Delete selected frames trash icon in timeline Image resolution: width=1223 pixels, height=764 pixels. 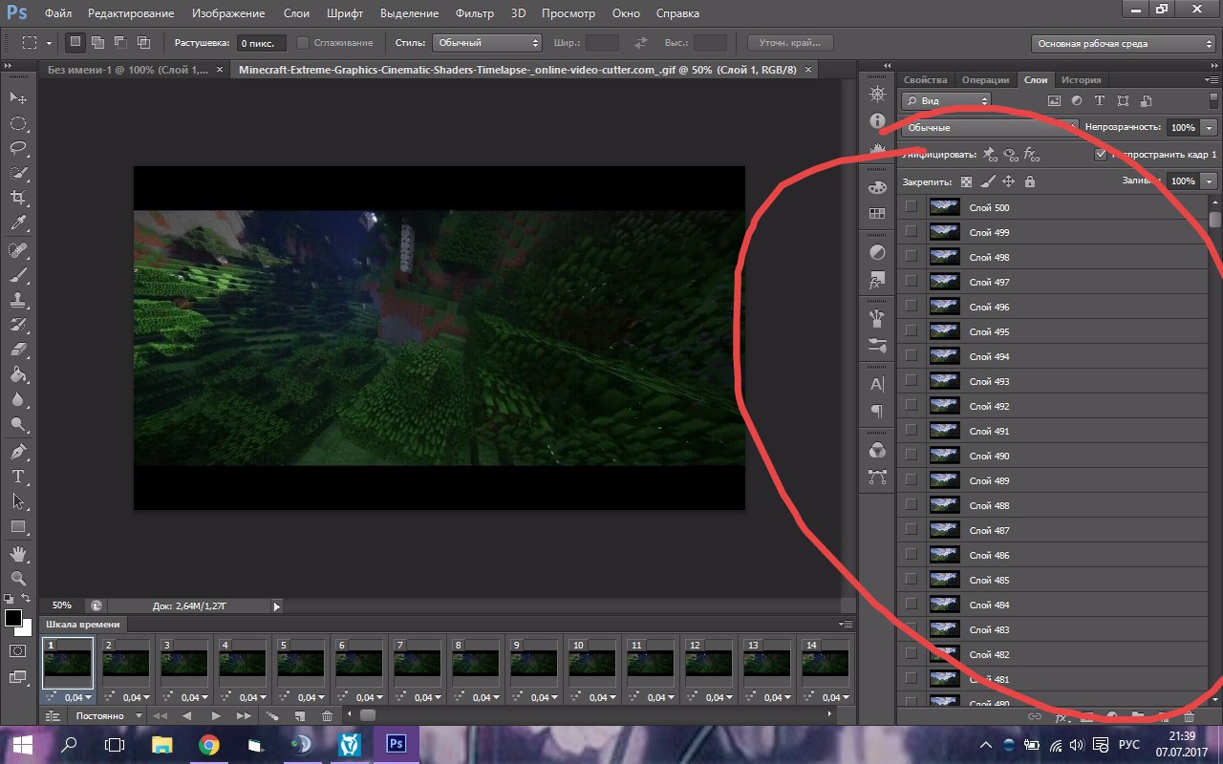(328, 715)
